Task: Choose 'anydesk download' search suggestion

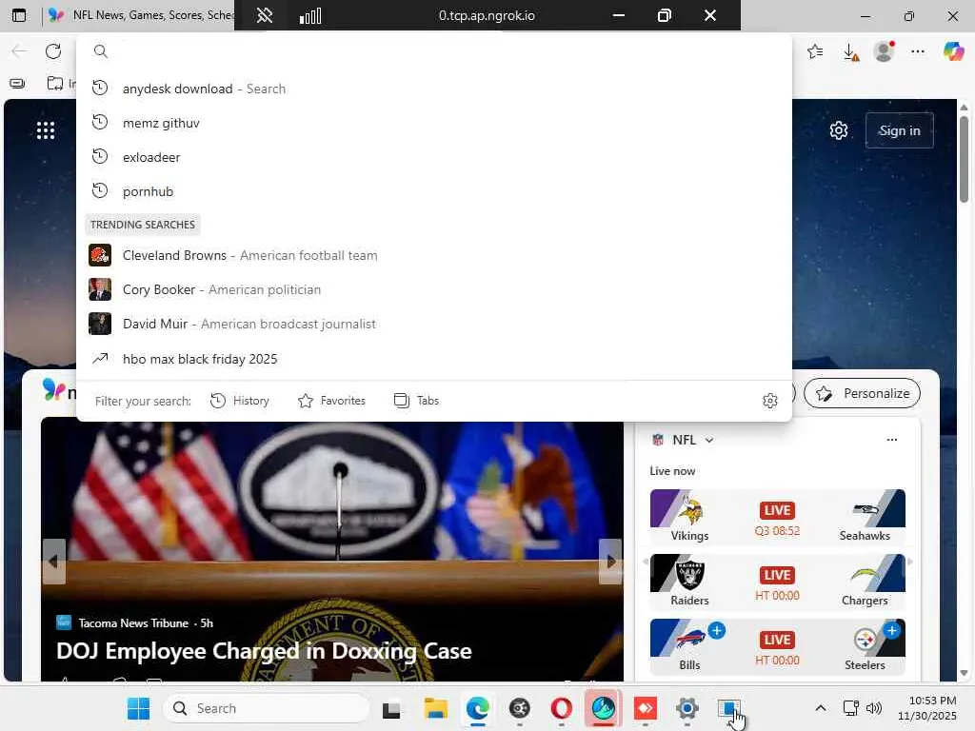Action: pos(434,89)
